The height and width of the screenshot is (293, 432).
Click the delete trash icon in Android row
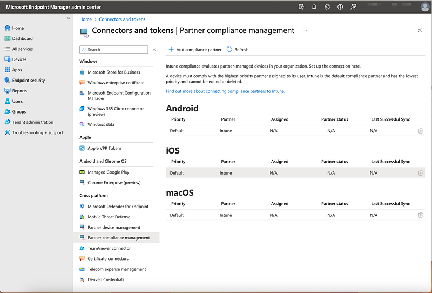point(420,131)
